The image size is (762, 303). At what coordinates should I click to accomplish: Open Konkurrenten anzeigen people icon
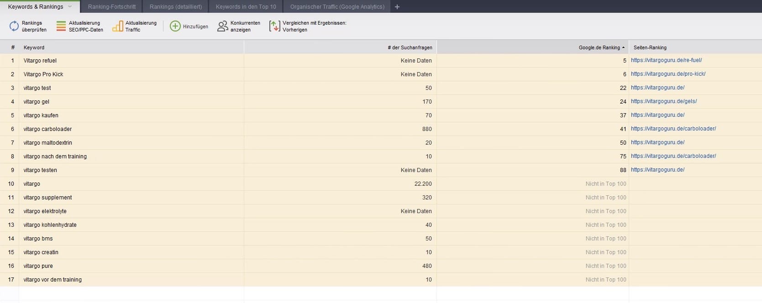tap(222, 26)
